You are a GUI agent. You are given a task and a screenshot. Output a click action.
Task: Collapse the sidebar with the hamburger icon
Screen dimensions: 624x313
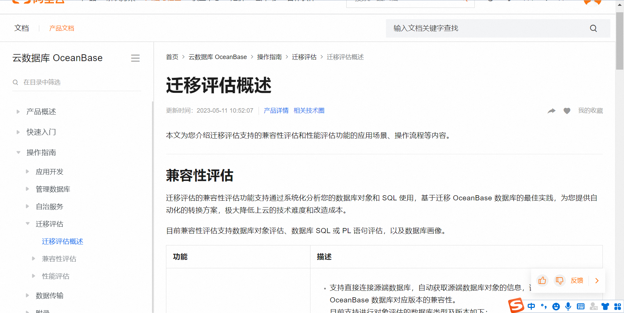coord(135,58)
